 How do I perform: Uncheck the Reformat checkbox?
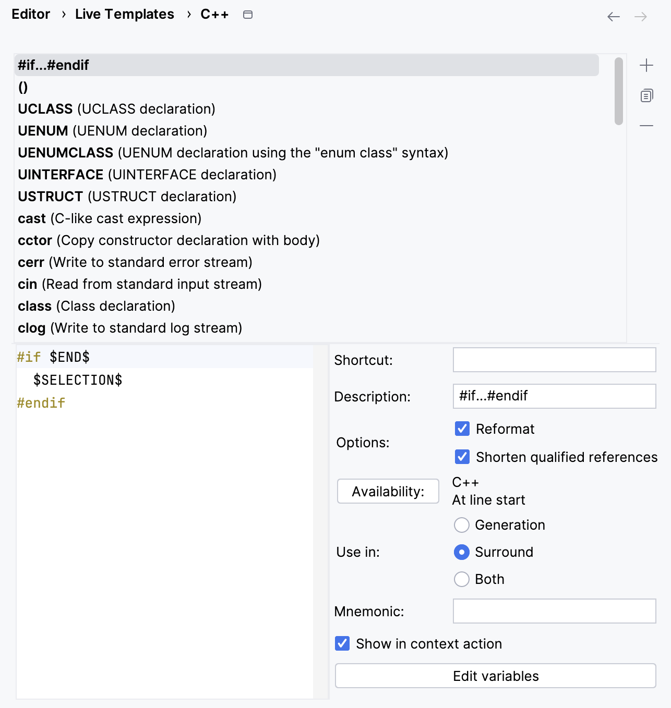(x=462, y=429)
